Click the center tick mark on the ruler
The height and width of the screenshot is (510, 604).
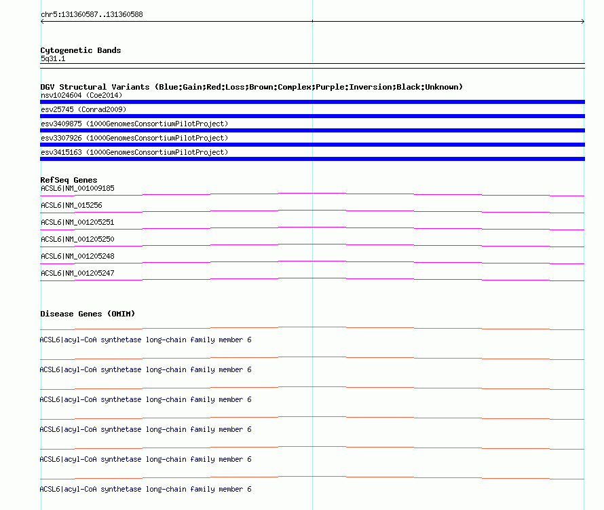point(312,21)
